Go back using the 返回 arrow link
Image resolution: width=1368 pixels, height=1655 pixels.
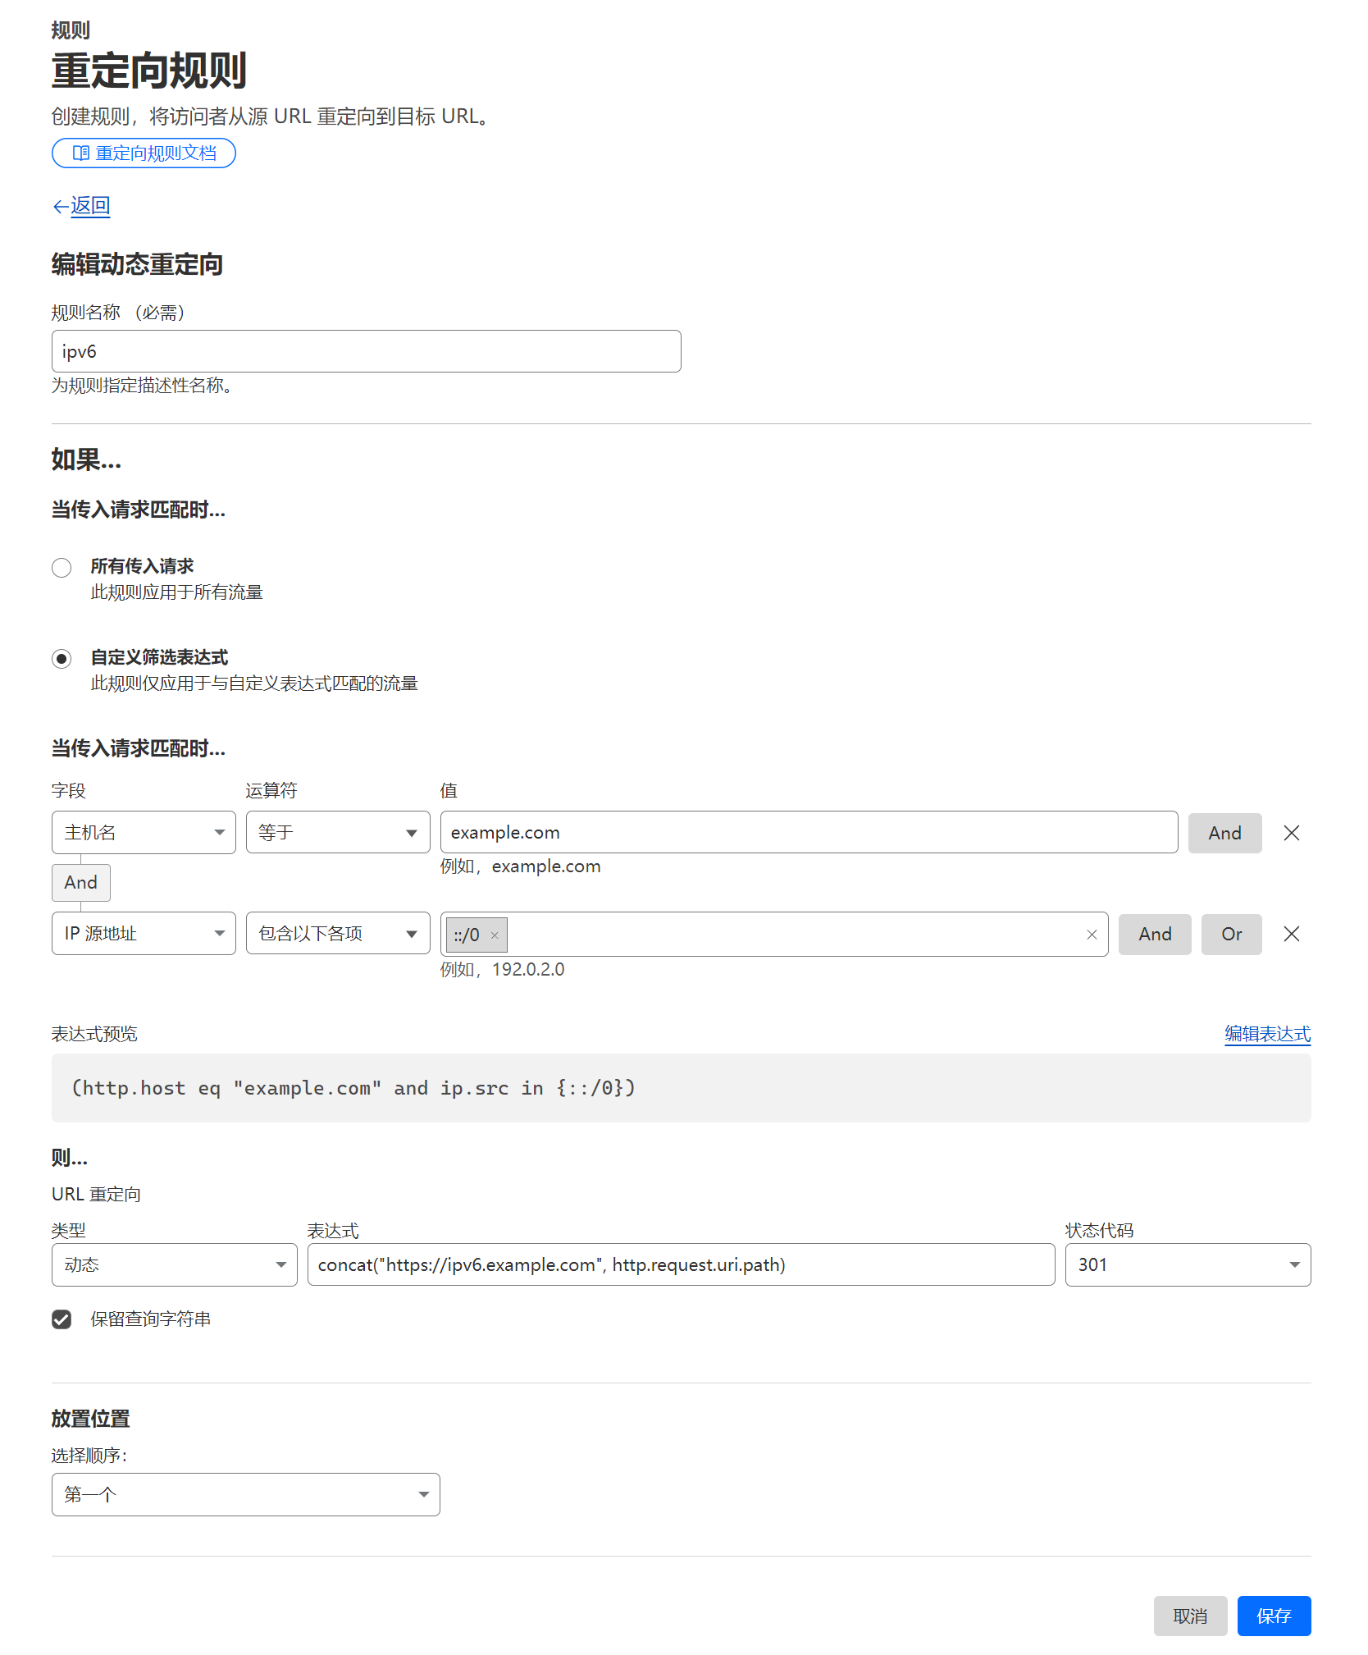pyautogui.click(x=81, y=205)
